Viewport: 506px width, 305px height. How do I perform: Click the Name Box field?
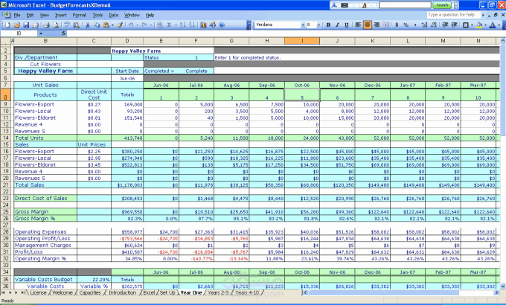pyautogui.click(x=19, y=33)
